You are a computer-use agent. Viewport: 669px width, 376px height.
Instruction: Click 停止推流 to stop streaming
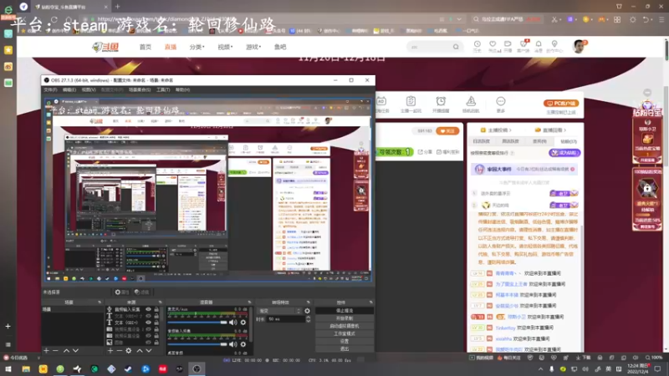pyautogui.click(x=345, y=311)
